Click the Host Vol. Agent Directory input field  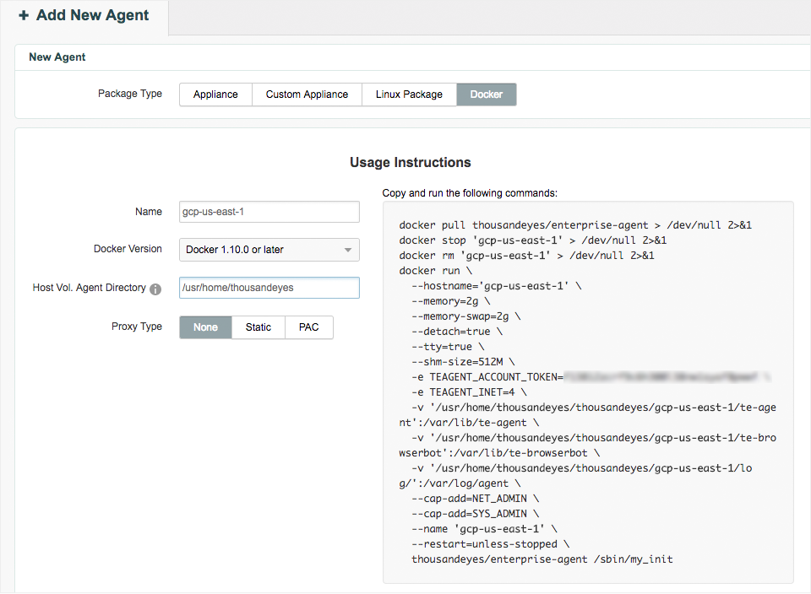pos(269,288)
